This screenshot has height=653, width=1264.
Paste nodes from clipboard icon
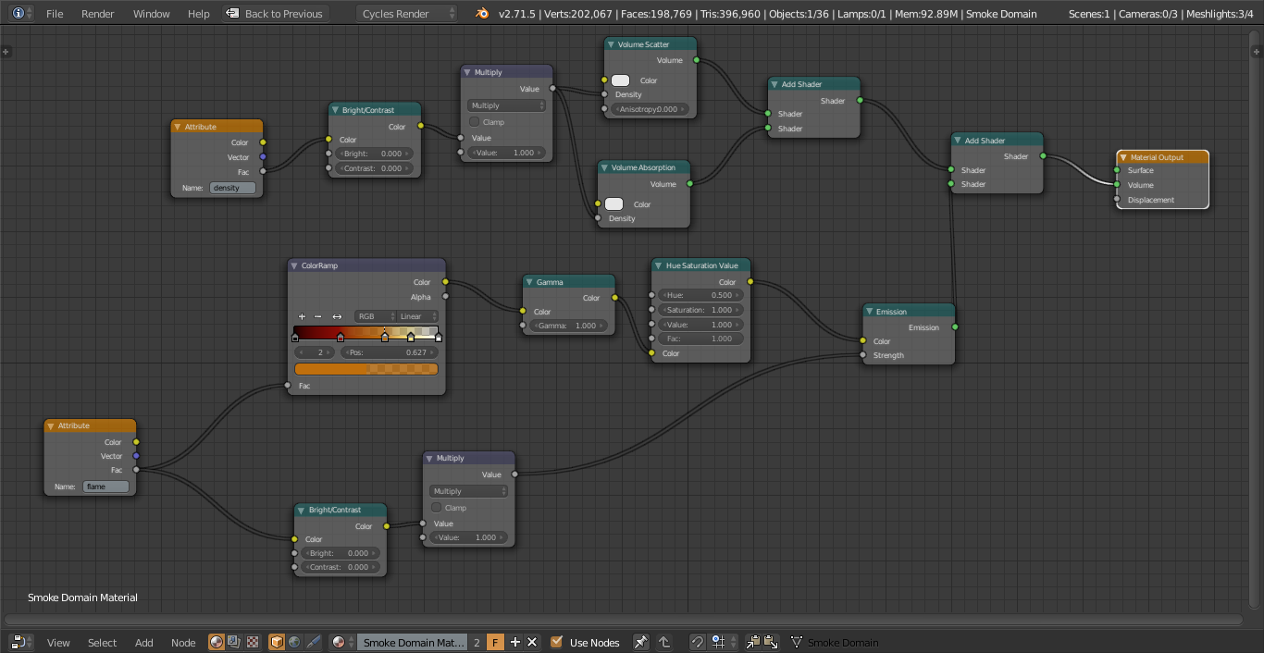point(771,642)
